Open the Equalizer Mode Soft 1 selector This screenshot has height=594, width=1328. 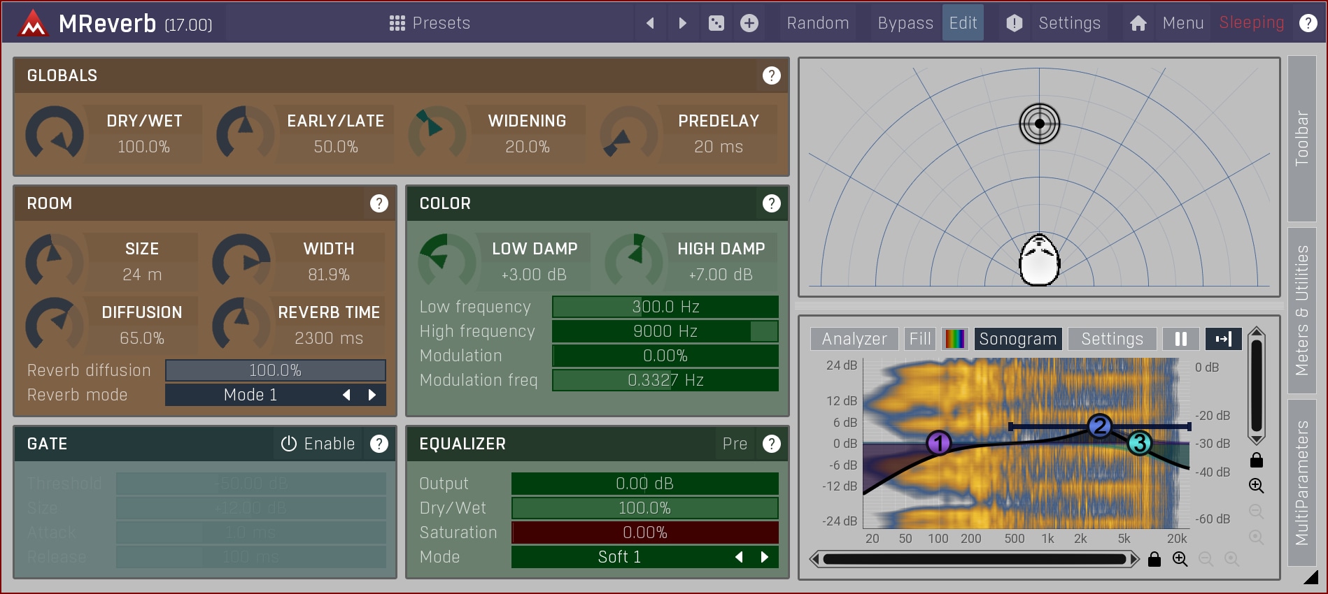(619, 557)
